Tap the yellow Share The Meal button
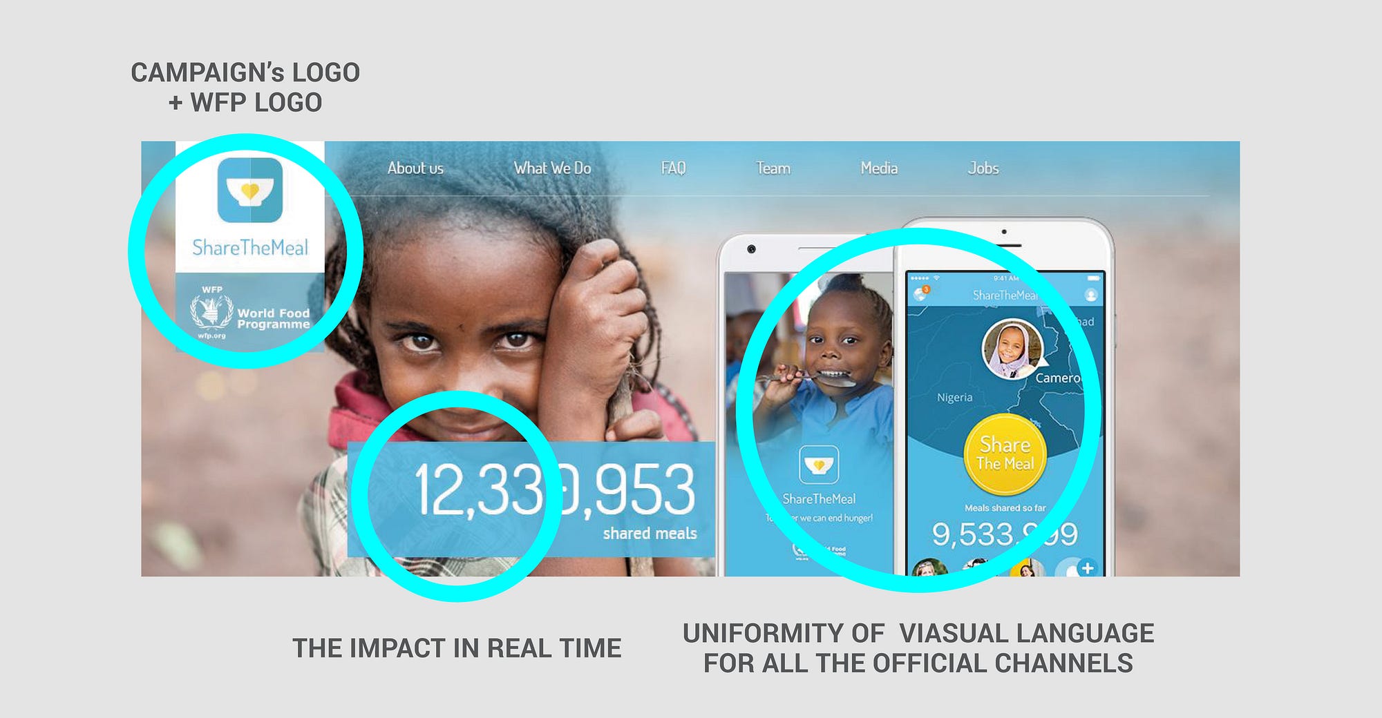This screenshot has width=1382, height=718. 1005,454
